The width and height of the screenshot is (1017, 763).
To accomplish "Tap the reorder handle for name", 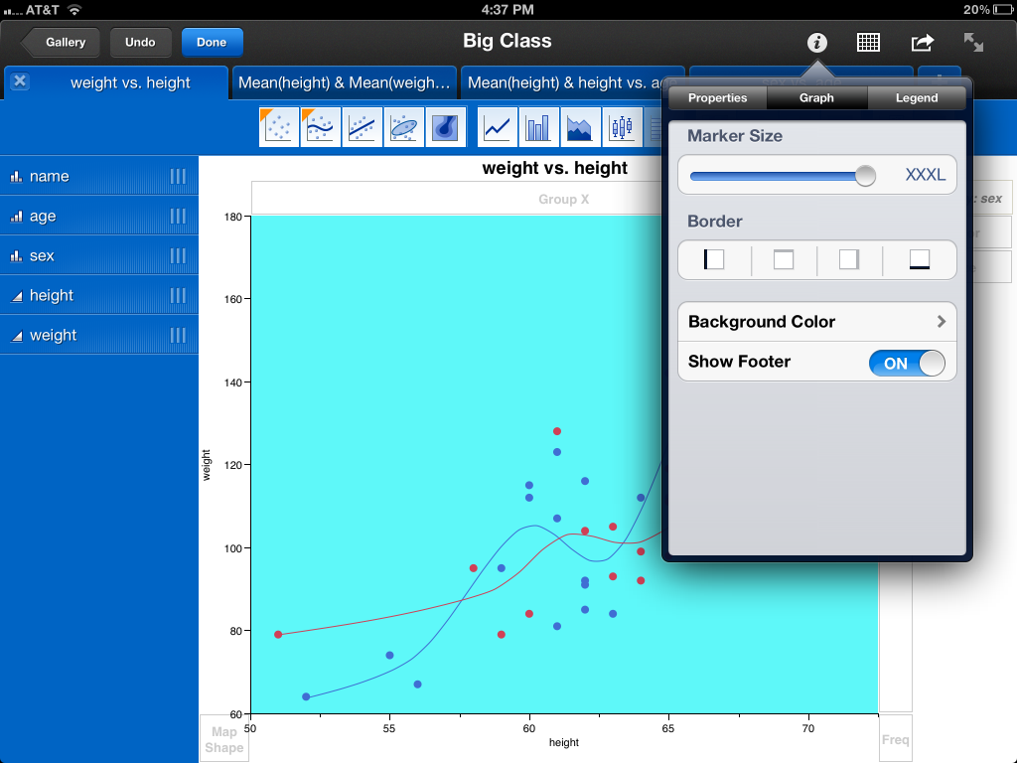I will point(178,177).
